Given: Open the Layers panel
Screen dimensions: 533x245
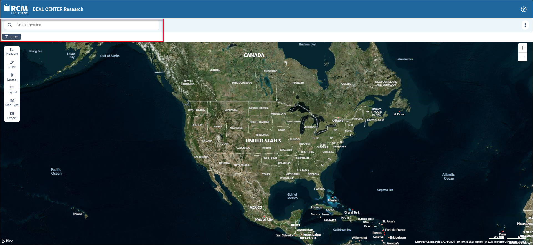Looking at the screenshot, I should tap(12, 77).
